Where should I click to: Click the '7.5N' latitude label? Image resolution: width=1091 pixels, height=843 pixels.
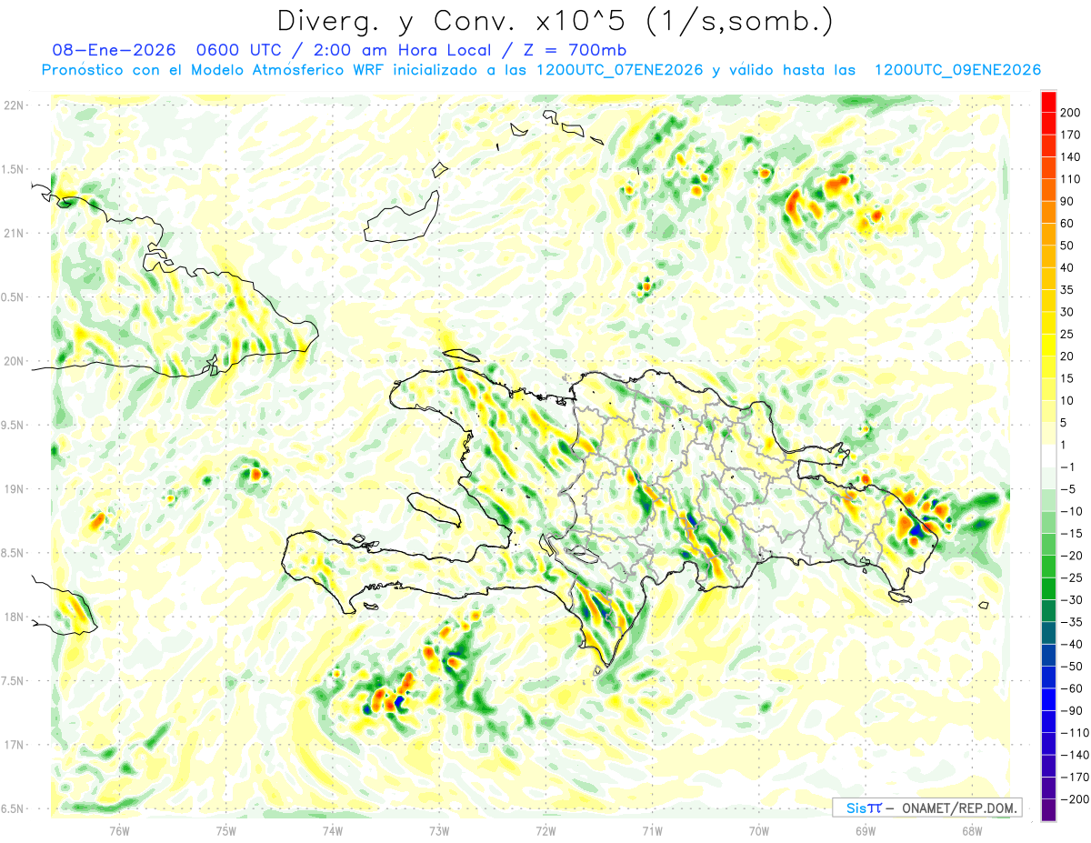[x=13, y=681]
